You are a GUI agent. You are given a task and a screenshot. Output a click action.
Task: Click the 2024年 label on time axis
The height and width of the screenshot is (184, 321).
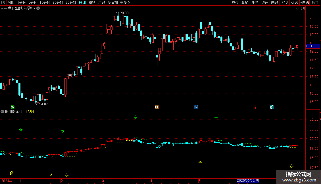coord(7,181)
